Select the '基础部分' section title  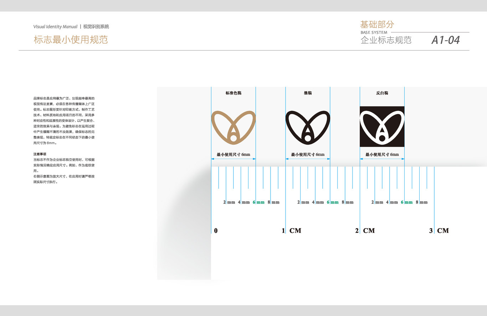click(x=377, y=25)
